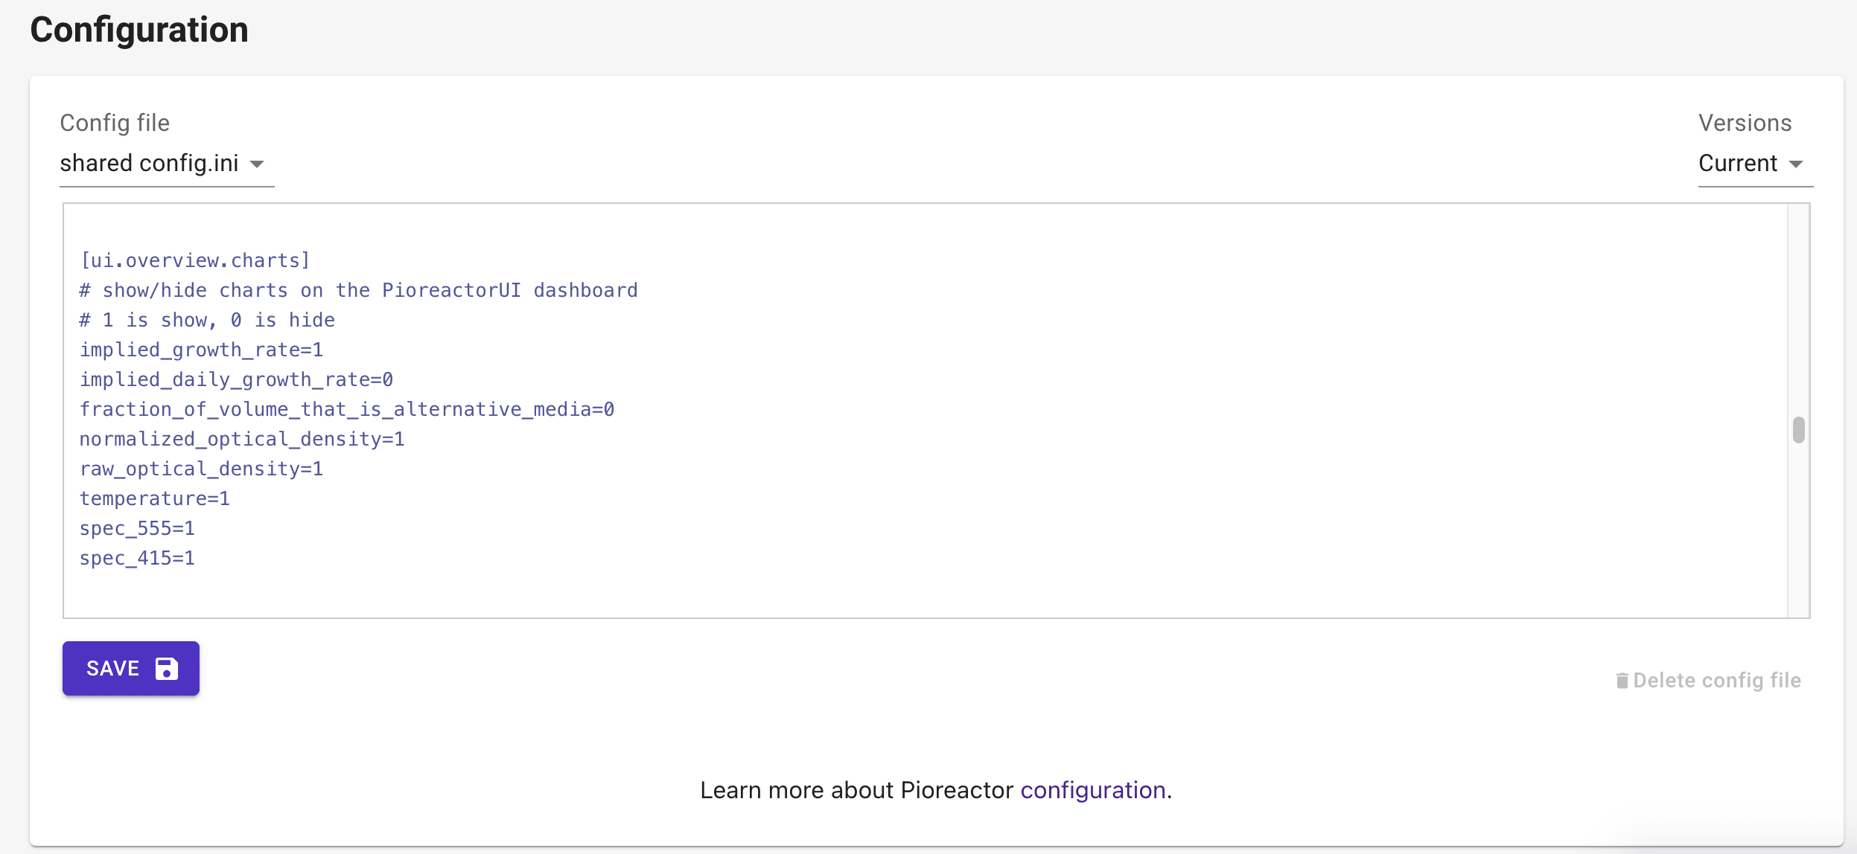Viewport: 1857px width, 854px height.
Task: Click the floppy disk icon on Save button
Action: (x=165, y=668)
